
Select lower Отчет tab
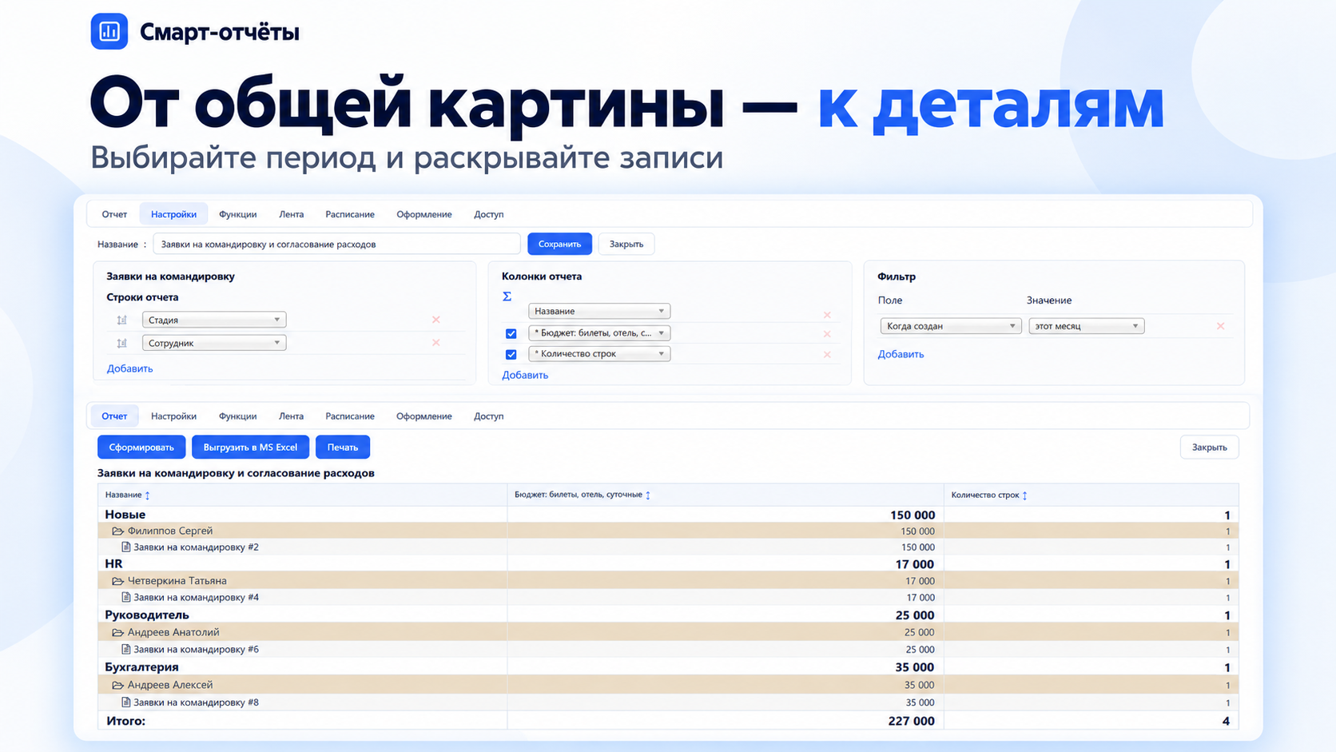[x=114, y=416]
